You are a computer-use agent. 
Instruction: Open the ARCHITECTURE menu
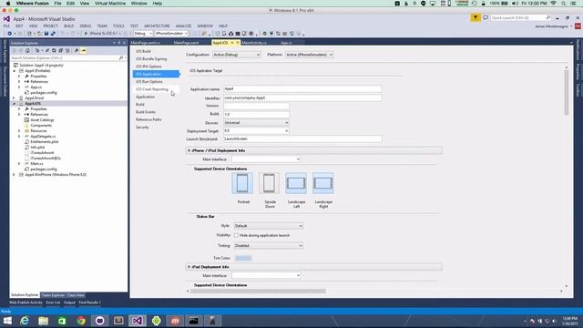(157, 26)
